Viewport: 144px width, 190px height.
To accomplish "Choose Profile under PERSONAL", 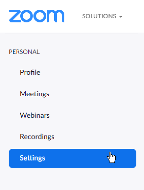I will coord(30,73).
